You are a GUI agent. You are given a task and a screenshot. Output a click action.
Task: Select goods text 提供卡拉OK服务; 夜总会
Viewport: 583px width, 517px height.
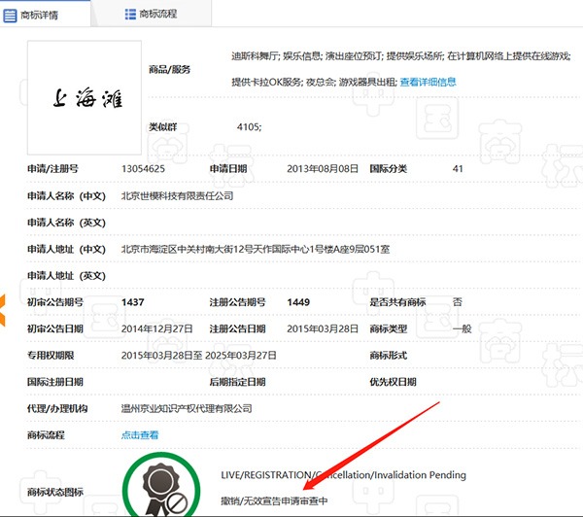click(284, 82)
